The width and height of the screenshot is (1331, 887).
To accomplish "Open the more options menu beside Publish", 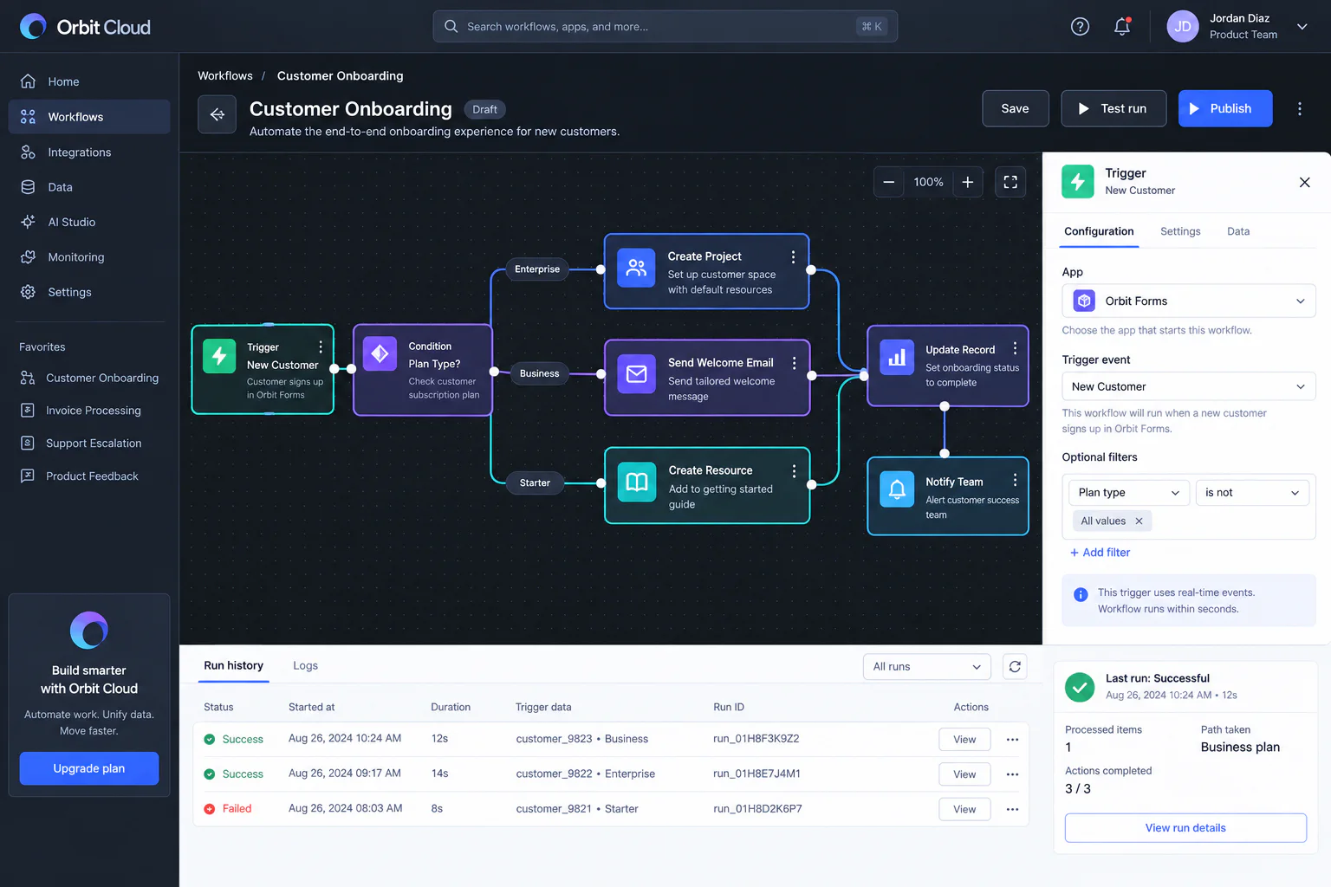I will [x=1299, y=109].
